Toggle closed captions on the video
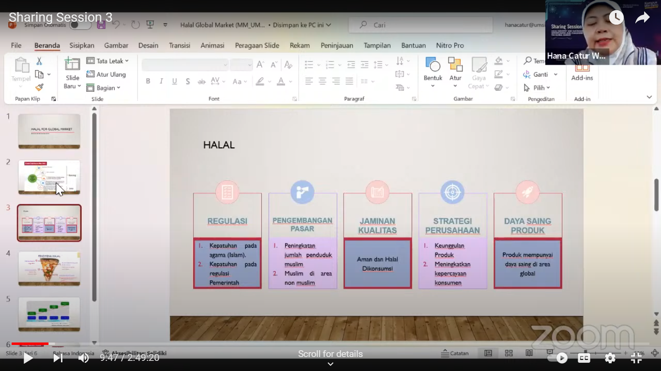Image resolution: width=661 pixels, height=371 pixels. 584,358
